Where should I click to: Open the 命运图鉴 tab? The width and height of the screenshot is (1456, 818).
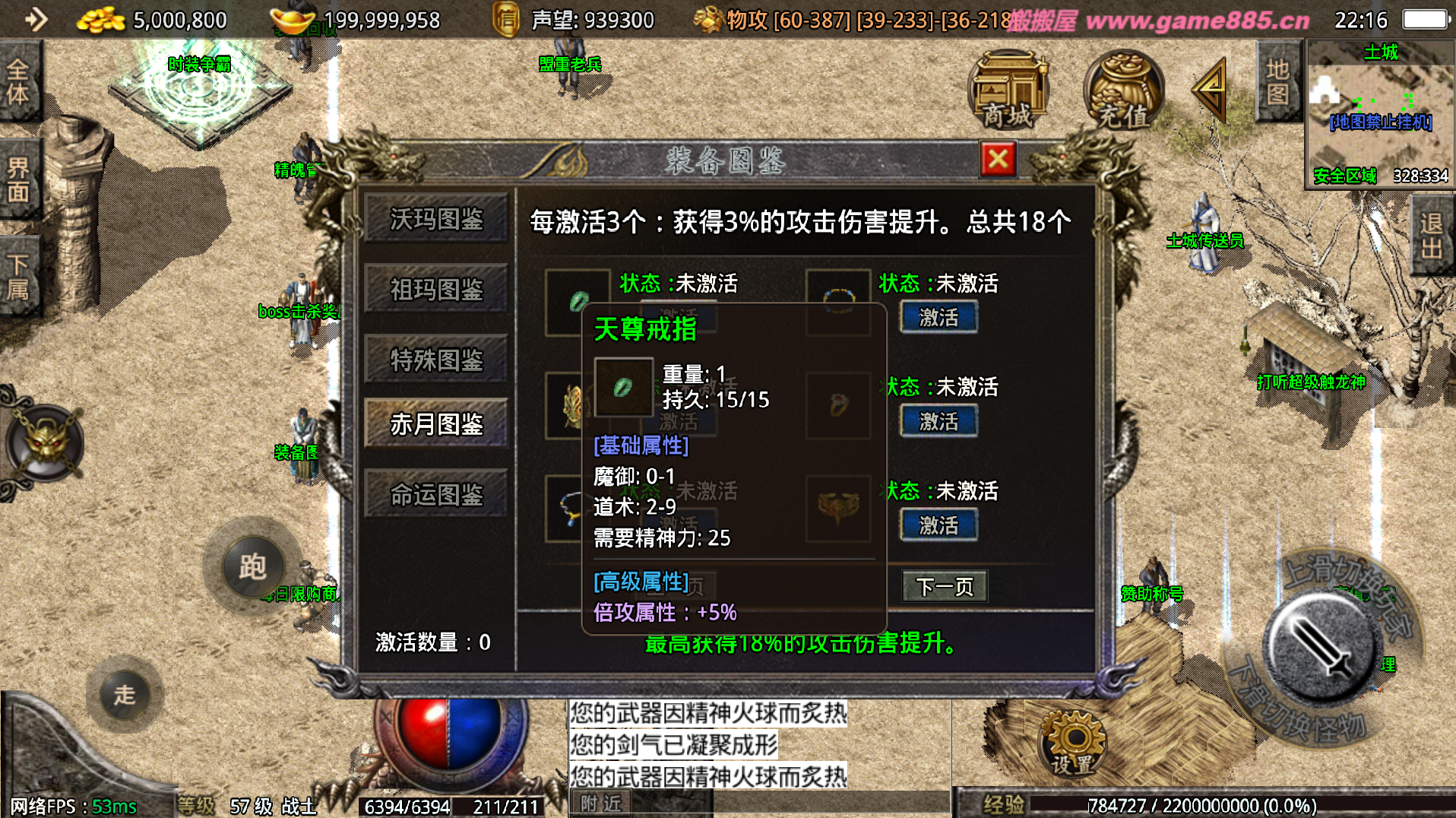tap(436, 495)
